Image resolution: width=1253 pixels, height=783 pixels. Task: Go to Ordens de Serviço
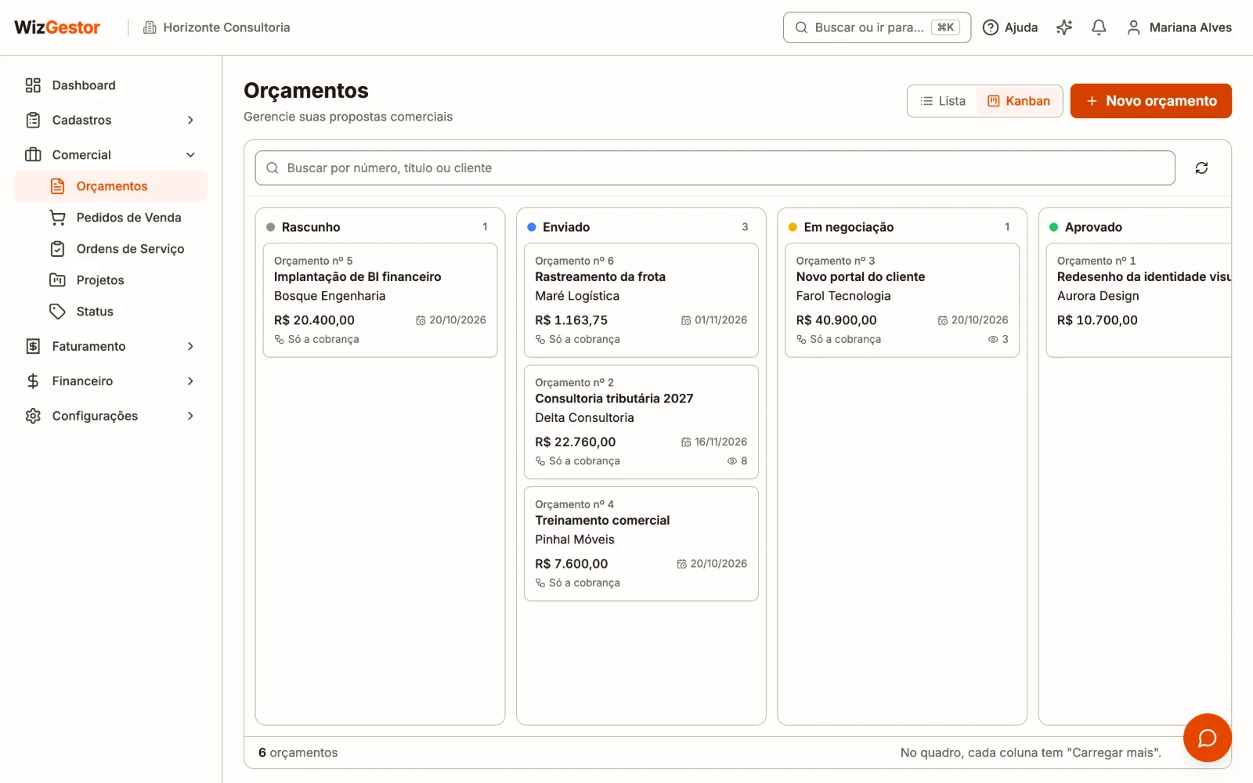click(111, 249)
